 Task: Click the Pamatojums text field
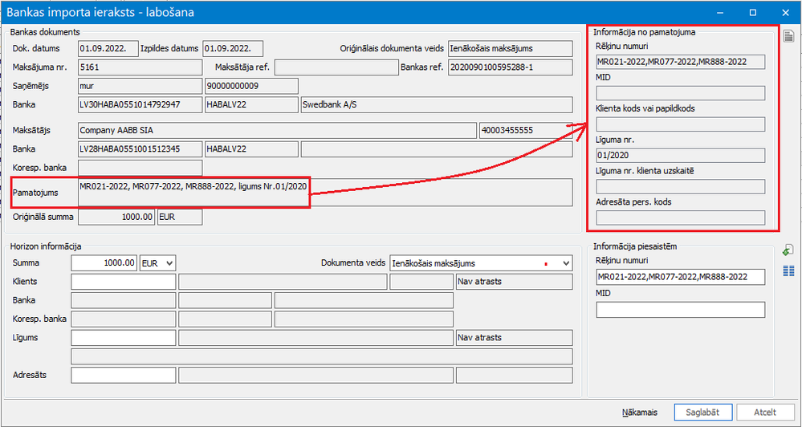coord(325,193)
